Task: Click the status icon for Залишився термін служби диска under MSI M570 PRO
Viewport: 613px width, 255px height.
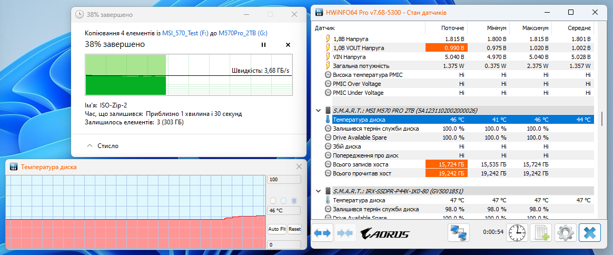Action: click(x=328, y=129)
